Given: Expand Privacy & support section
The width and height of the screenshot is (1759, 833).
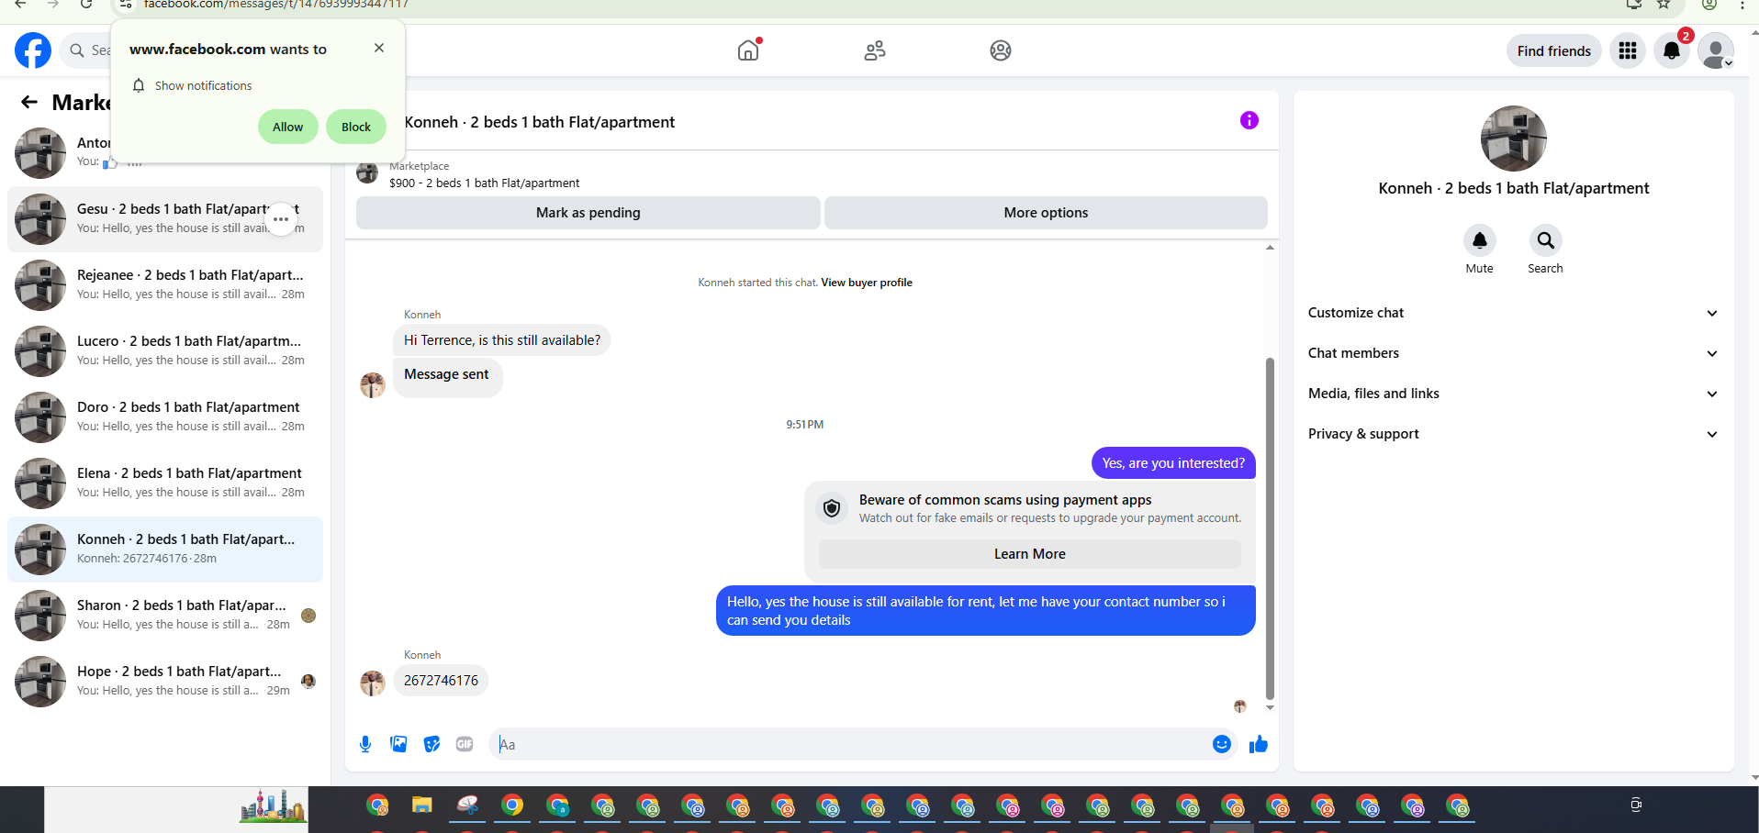Looking at the screenshot, I should pyautogui.click(x=1514, y=434).
